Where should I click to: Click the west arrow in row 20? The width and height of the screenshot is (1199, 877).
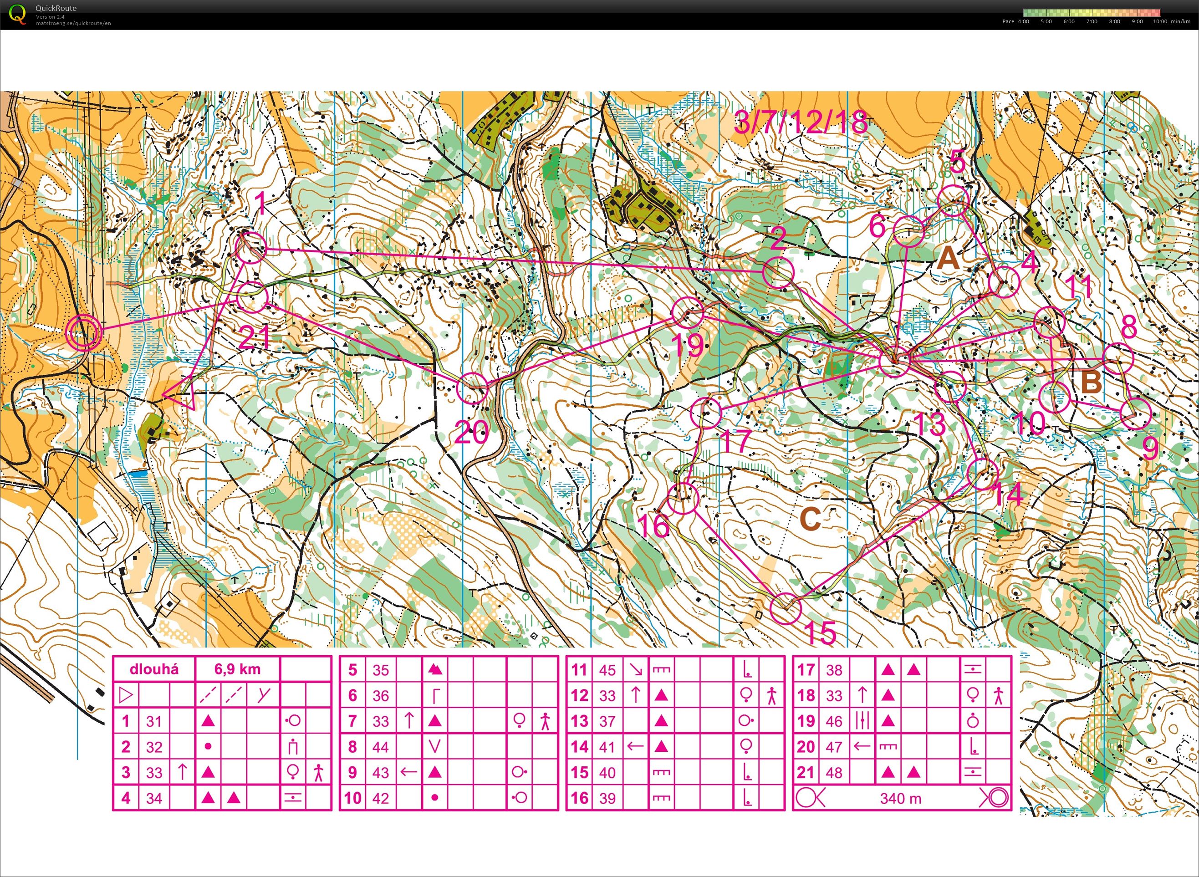(x=862, y=746)
